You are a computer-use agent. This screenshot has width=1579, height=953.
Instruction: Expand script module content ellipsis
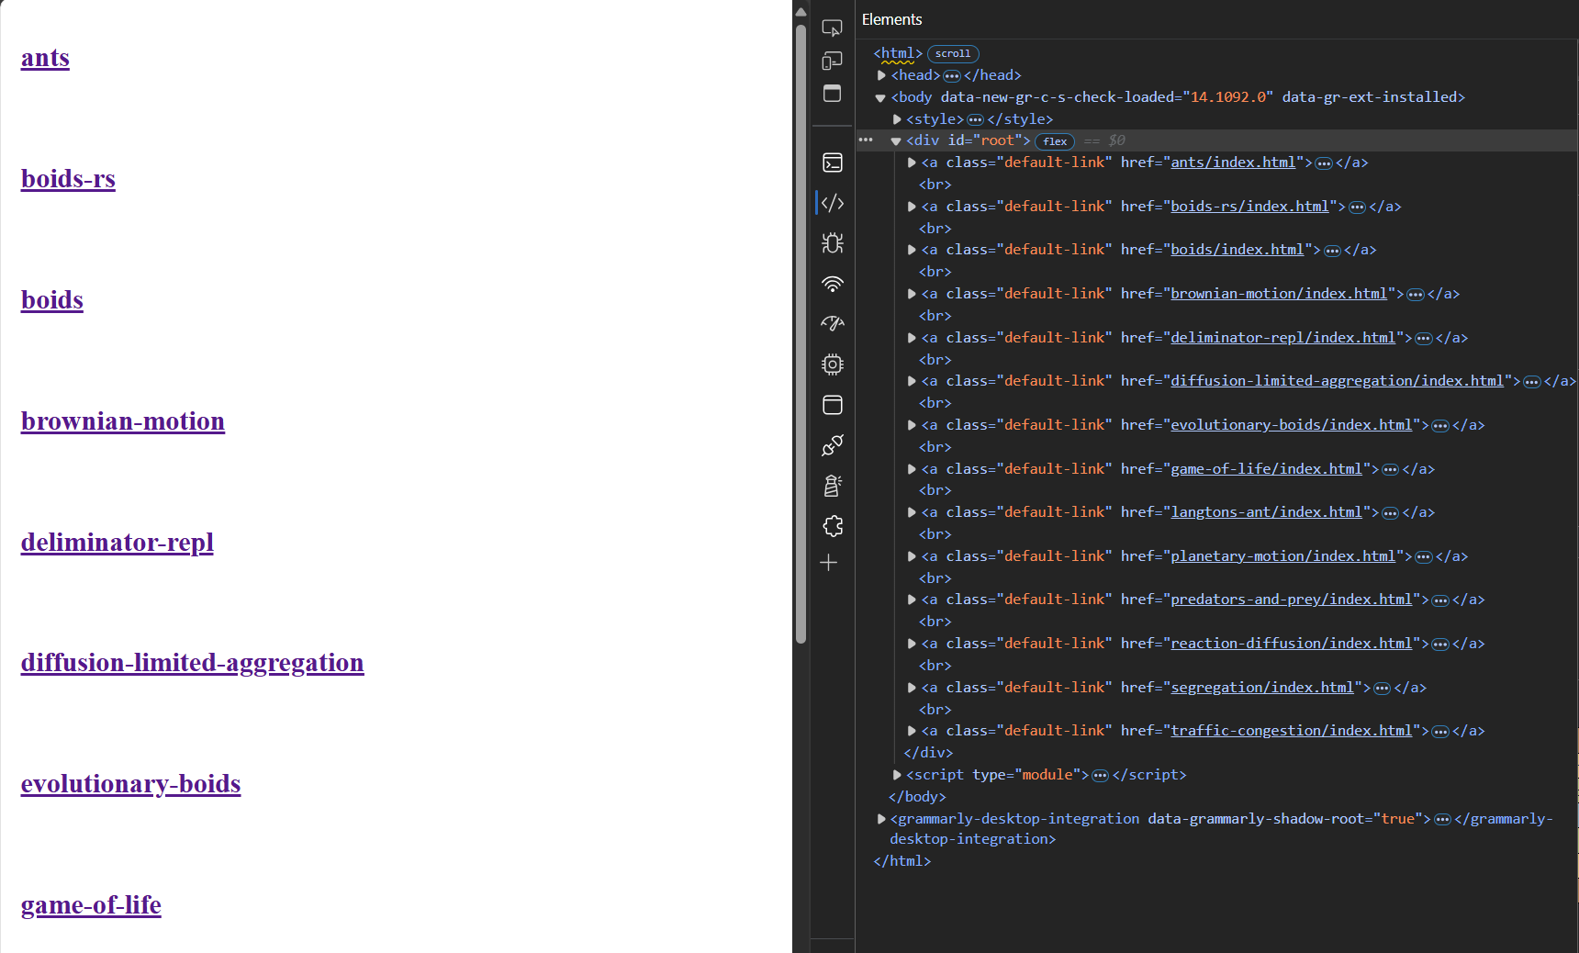(x=1100, y=775)
